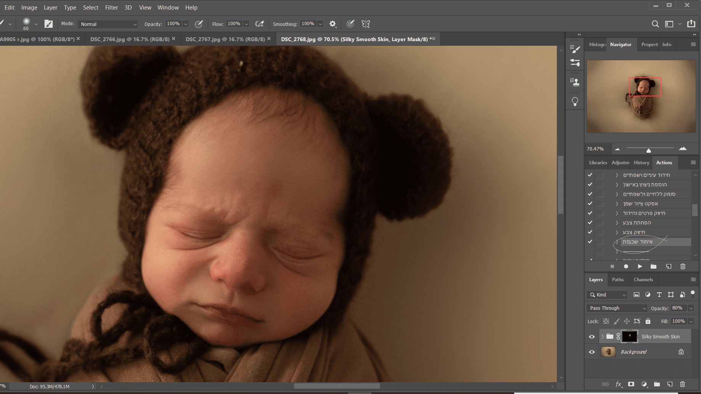Click the search magnifier icon
This screenshot has height=394, width=701.
[655, 24]
